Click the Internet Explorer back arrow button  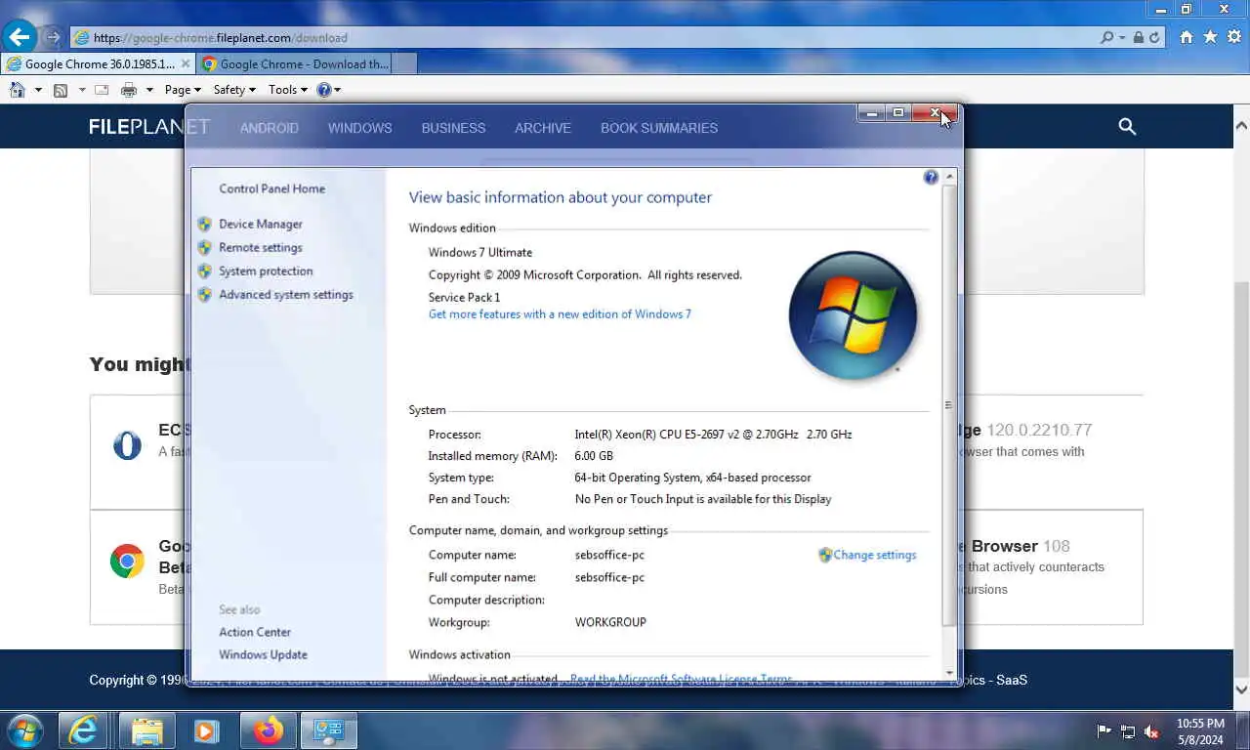(20, 37)
